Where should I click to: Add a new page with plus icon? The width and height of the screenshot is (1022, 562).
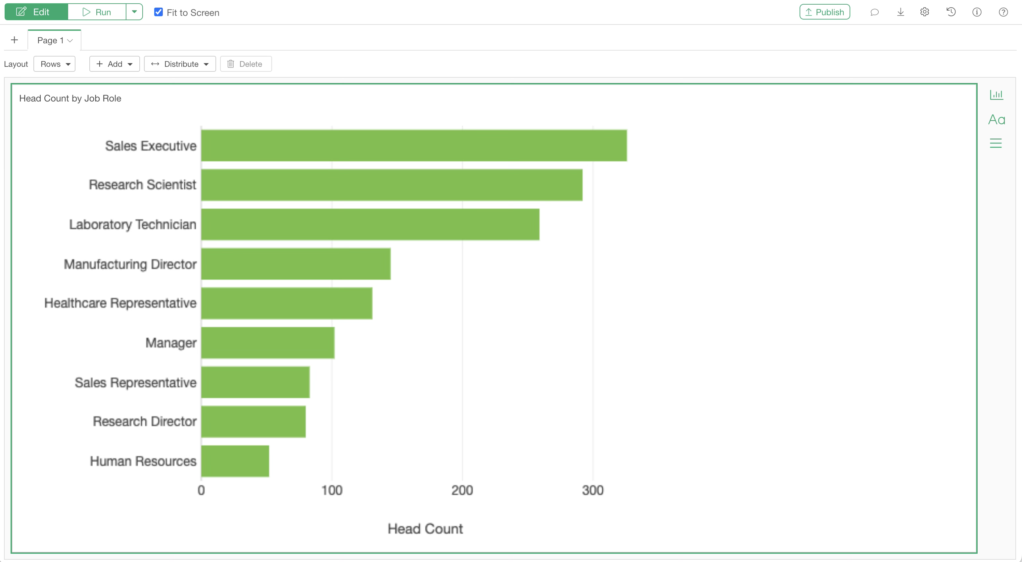tap(15, 40)
